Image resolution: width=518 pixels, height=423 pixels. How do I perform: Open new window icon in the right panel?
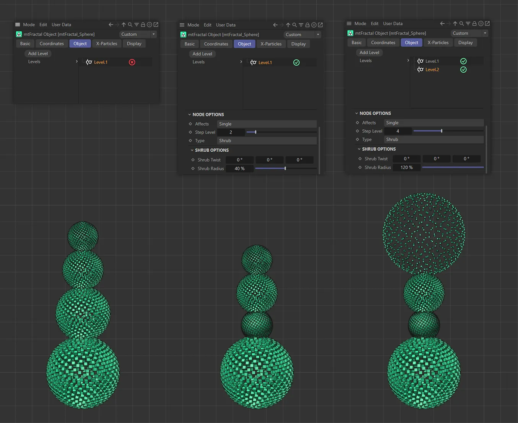[x=487, y=24]
